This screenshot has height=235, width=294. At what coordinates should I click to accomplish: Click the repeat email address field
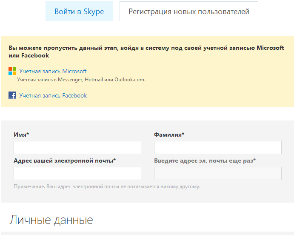coord(218,174)
